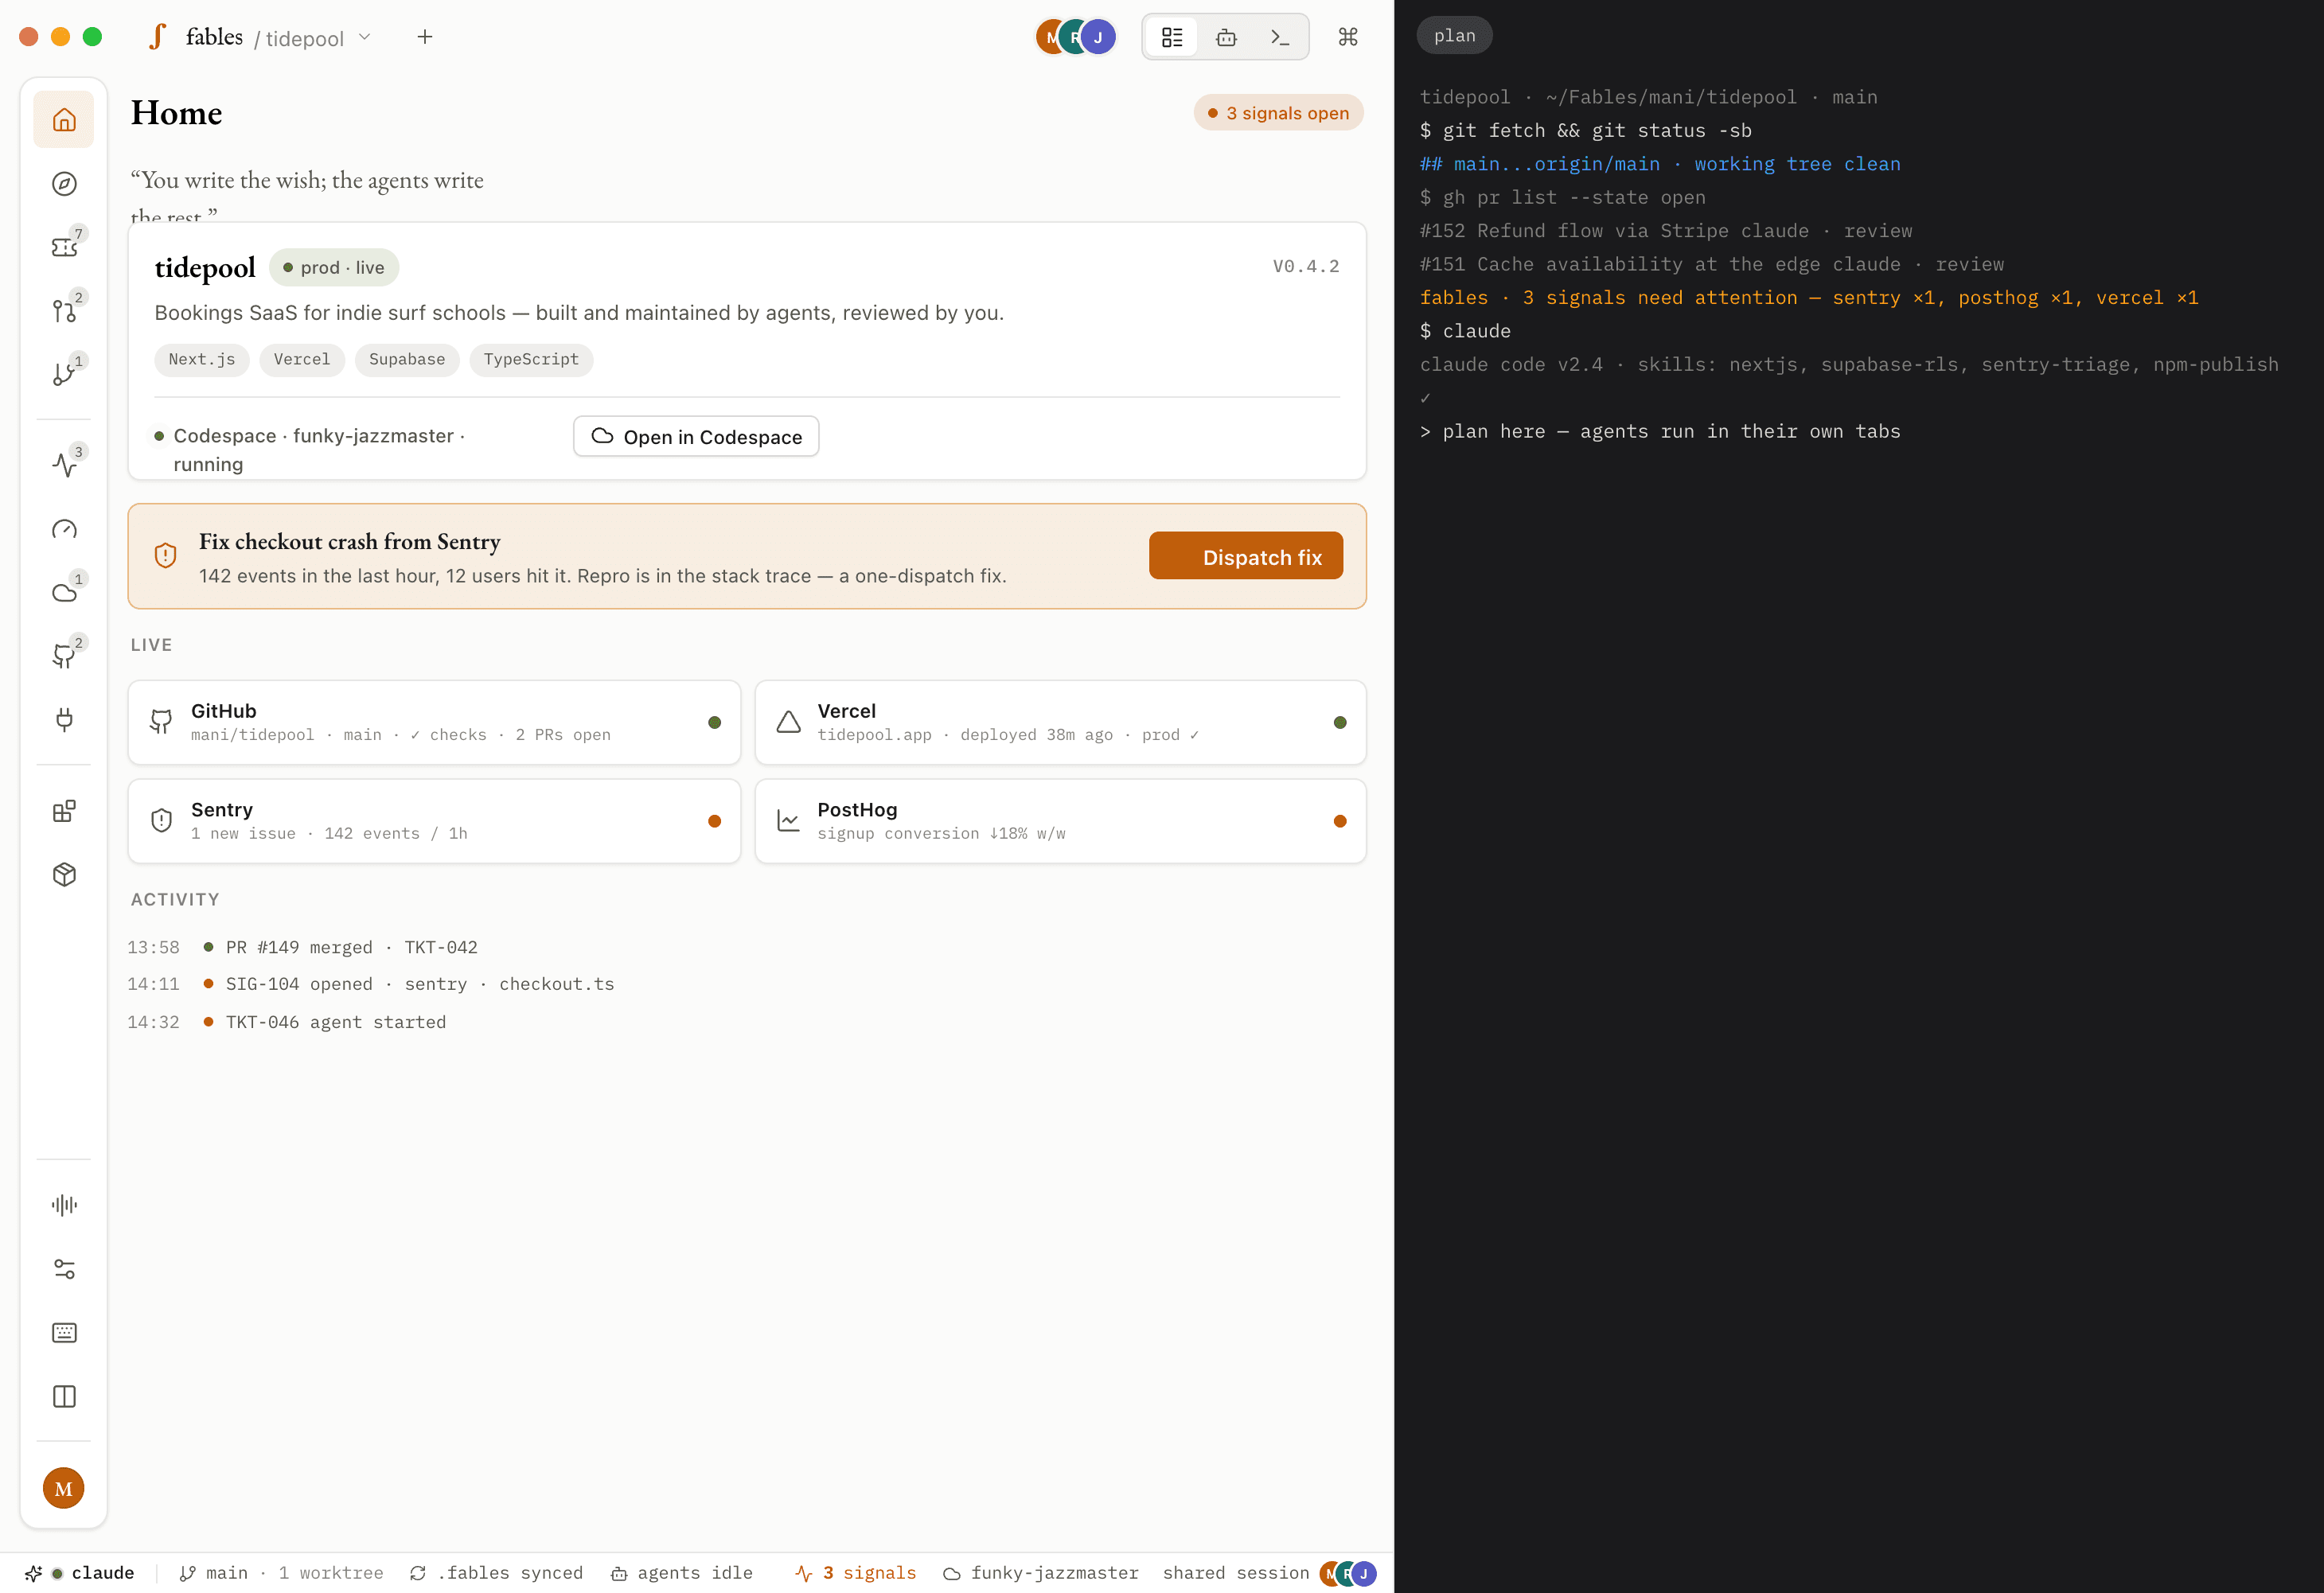The width and height of the screenshot is (2324, 1593).
Task: Click the terminal line #152 Refund flow via Stripe
Action: tap(1666, 231)
